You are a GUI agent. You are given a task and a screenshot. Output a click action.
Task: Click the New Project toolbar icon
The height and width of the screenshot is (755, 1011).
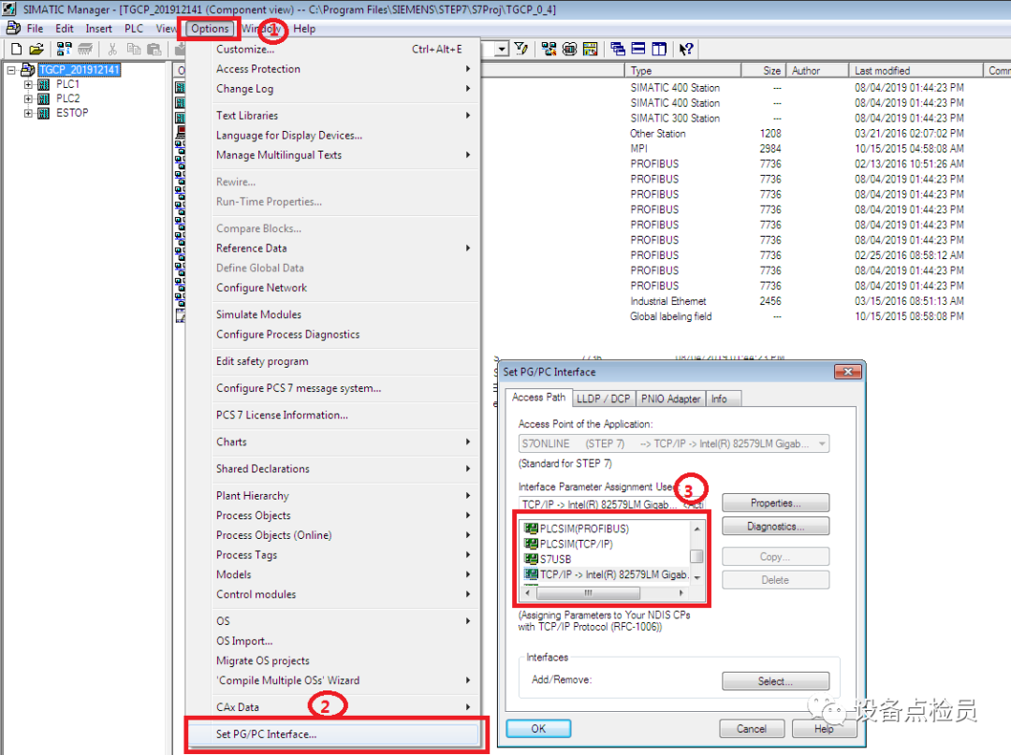[x=17, y=49]
